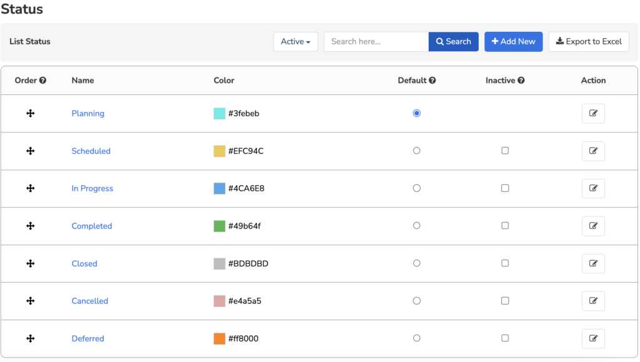Image resolution: width=640 pixels, height=362 pixels.
Task: Click the green Completed color swatch
Action: [219, 226]
